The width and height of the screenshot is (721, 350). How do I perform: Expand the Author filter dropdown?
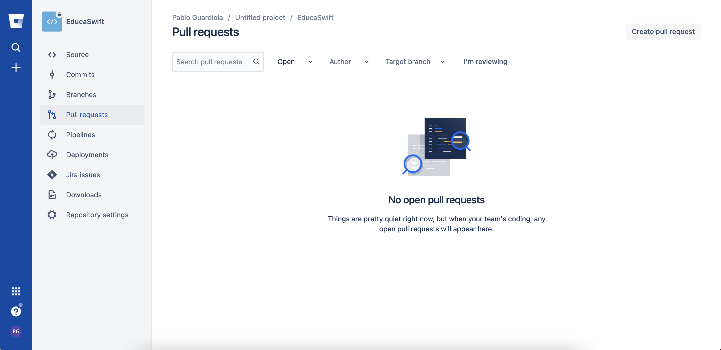click(349, 62)
